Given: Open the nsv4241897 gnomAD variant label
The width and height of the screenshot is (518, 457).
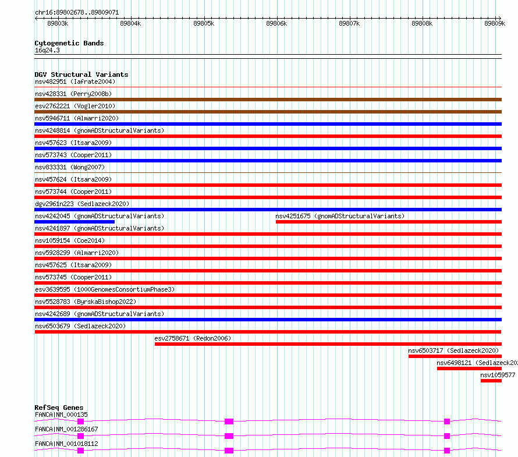Looking at the screenshot, I should (x=100, y=228).
